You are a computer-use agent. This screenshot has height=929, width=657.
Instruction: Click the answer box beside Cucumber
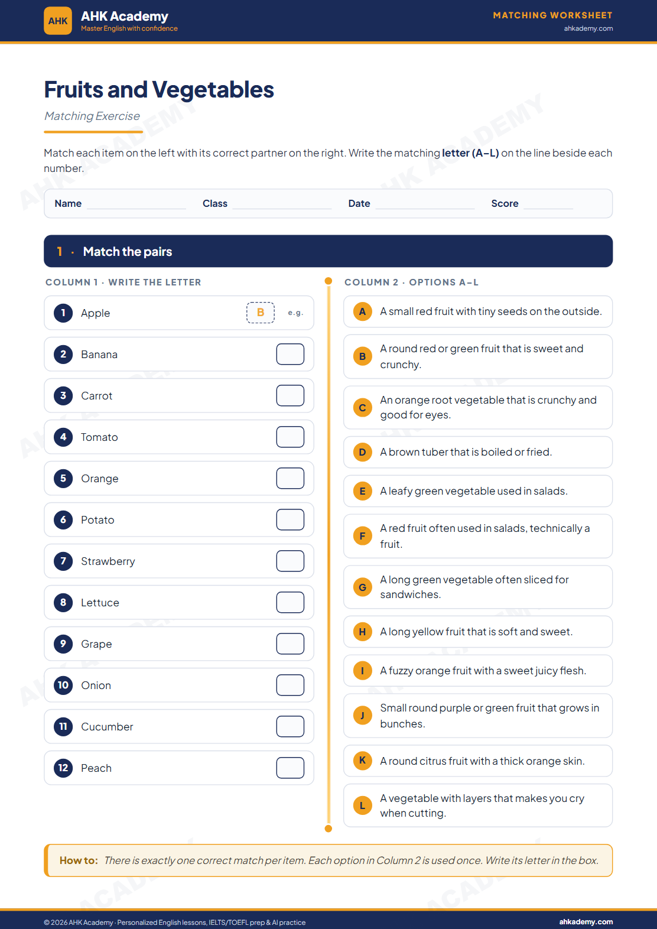290,726
